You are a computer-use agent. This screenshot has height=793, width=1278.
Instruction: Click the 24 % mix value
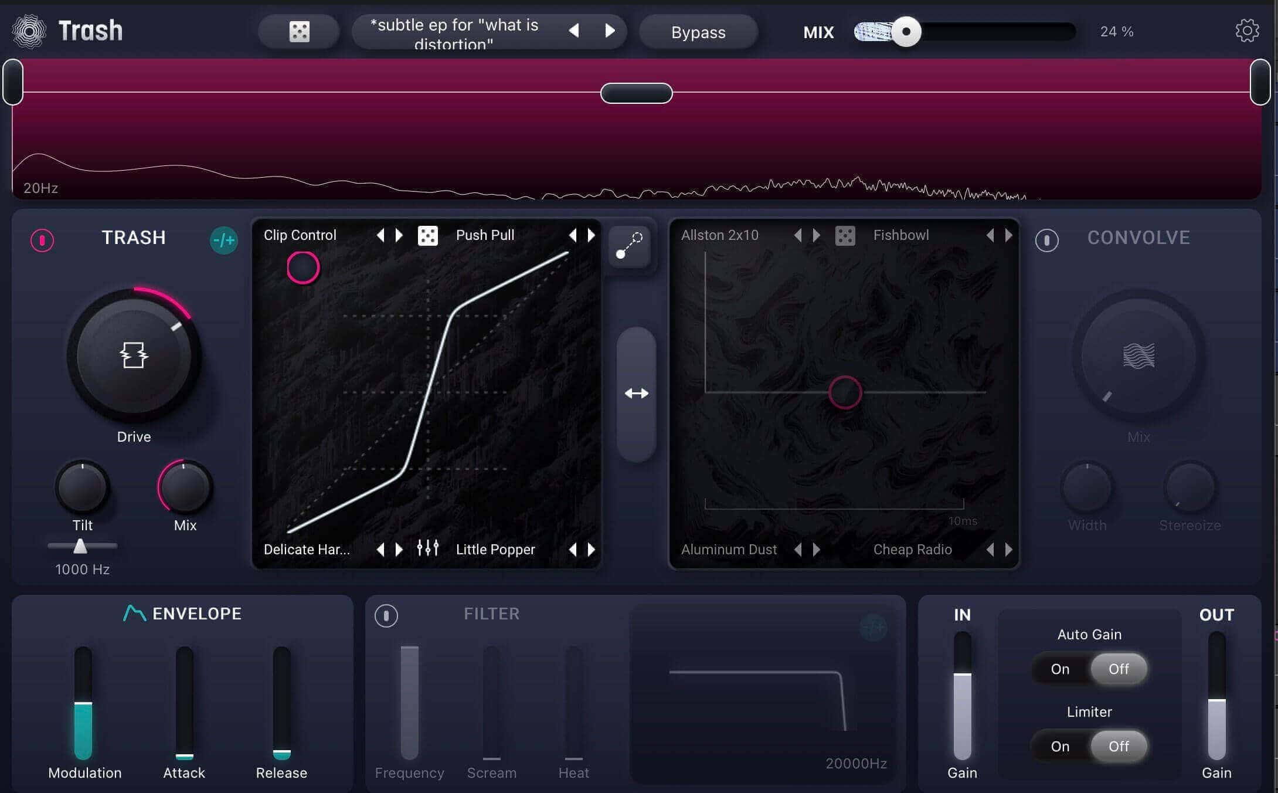[1117, 32]
